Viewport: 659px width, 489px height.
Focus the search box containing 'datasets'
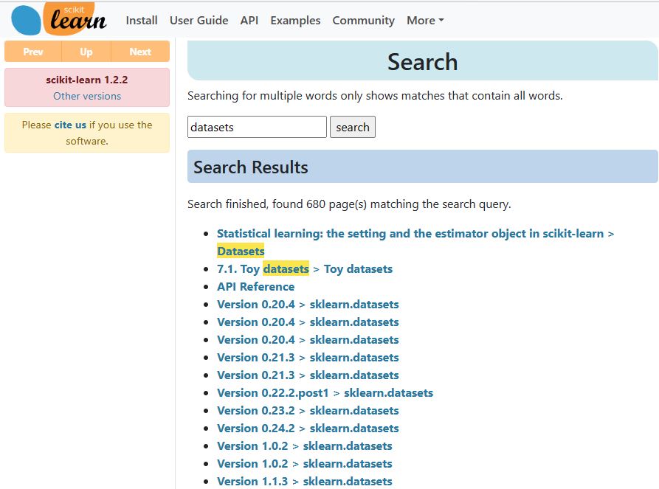(x=257, y=127)
